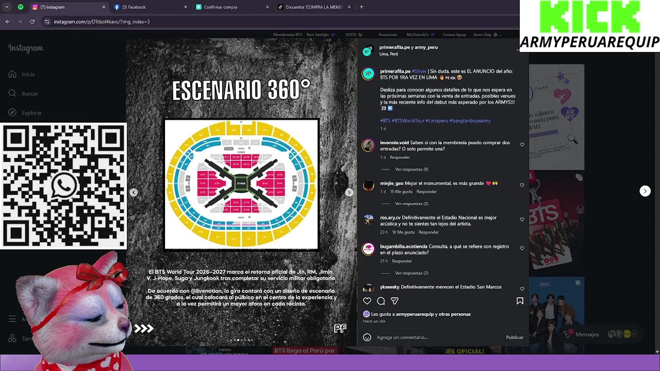Open the Run Seokjin bookmark

(x=321, y=35)
